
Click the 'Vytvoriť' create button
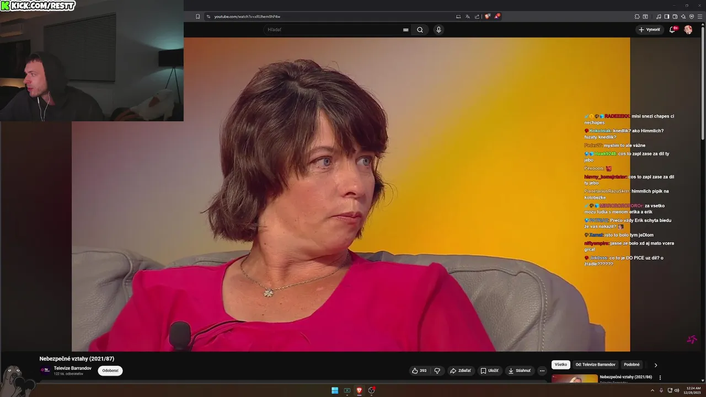pos(649,30)
